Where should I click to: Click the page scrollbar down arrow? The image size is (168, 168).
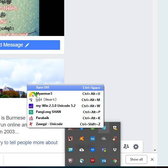pyautogui.click(x=155, y=150)
